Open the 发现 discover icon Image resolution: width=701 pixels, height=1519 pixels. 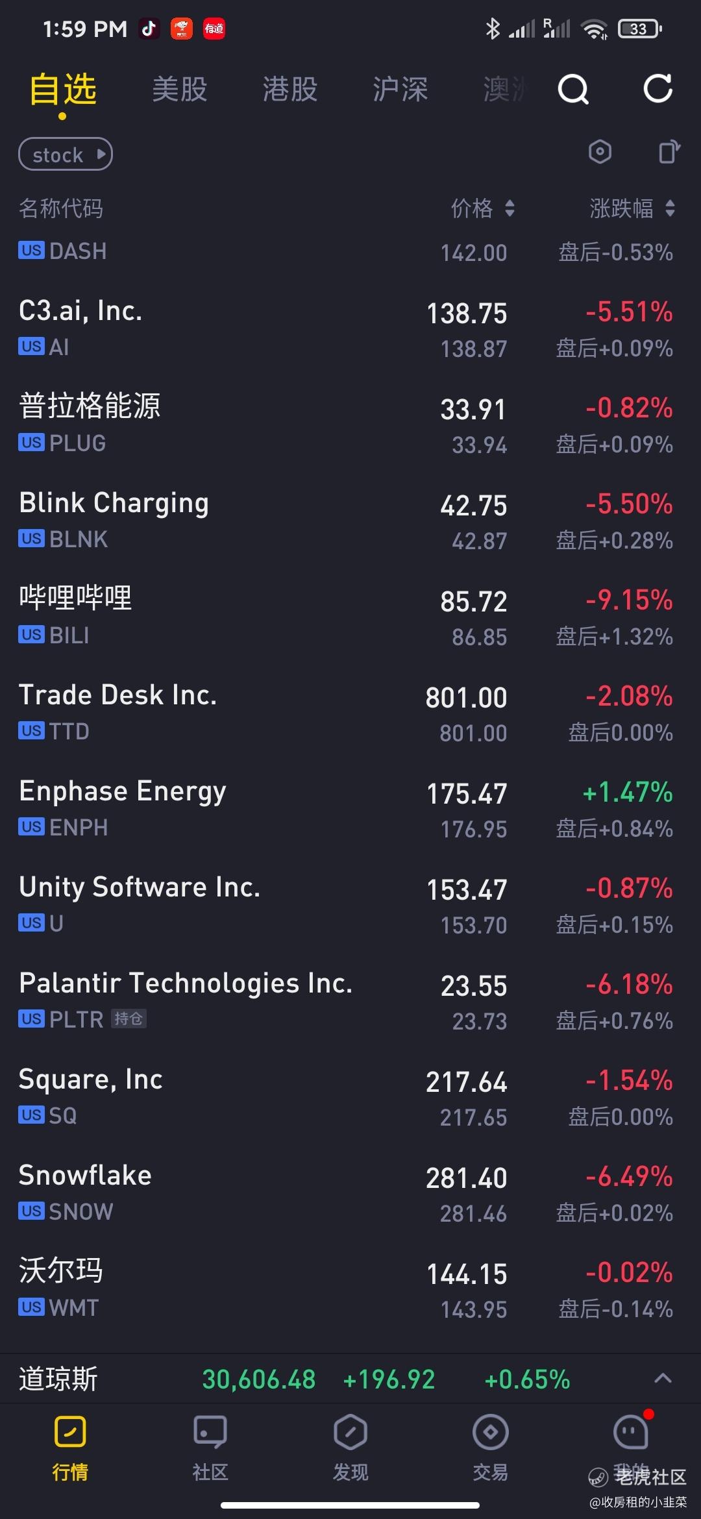point(350,1433)
